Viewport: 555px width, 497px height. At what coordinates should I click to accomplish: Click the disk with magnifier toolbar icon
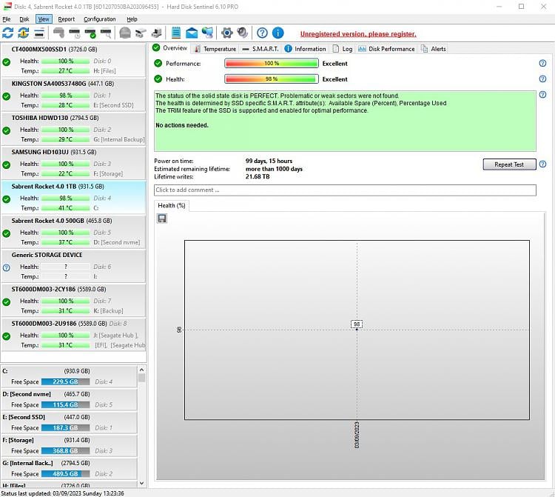pyautogui.click(x=106, y=33)
